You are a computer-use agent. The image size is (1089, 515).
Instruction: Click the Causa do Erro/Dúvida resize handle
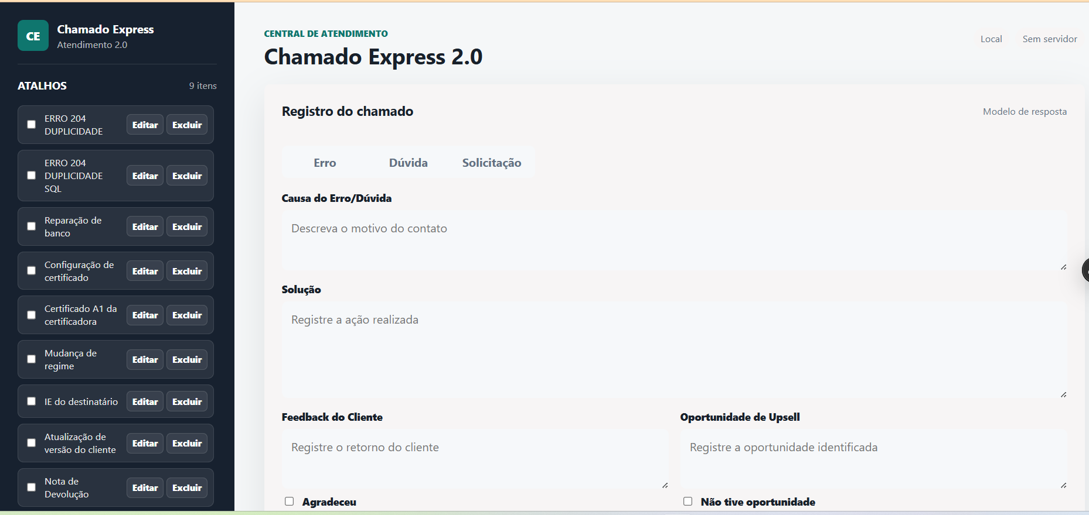tap(1063, 267)
